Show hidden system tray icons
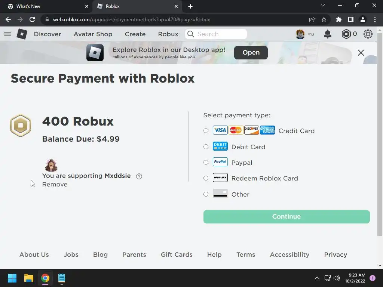This screenshot has width=383, height=287. [317, 278]
